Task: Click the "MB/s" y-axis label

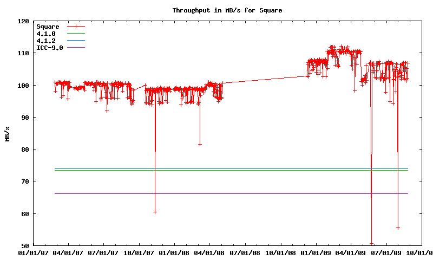Action: click(x=7, y=133)
